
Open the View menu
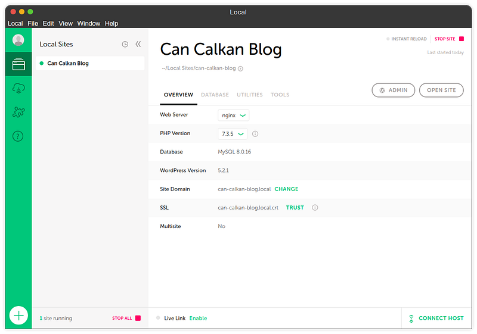click(x=66, y=23)
